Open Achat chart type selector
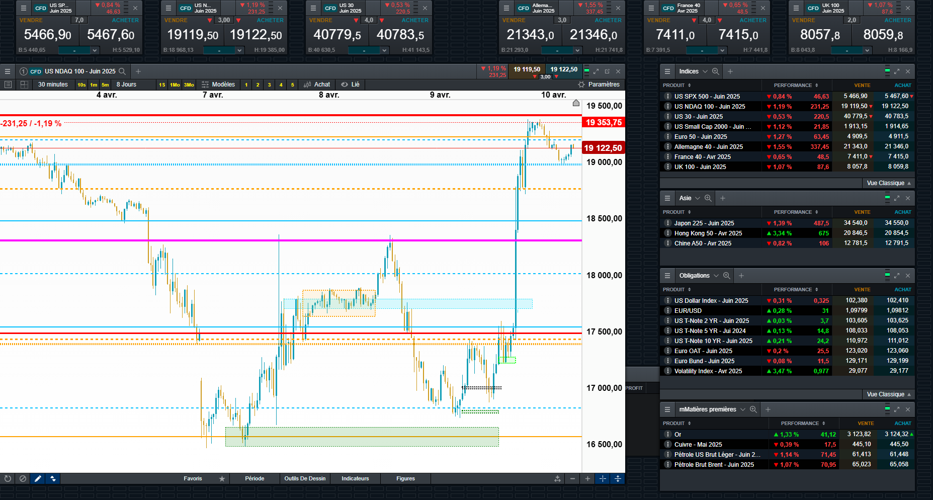 [x=317, y=85]
